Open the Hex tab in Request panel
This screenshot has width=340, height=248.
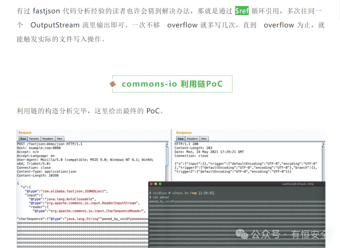59,138
